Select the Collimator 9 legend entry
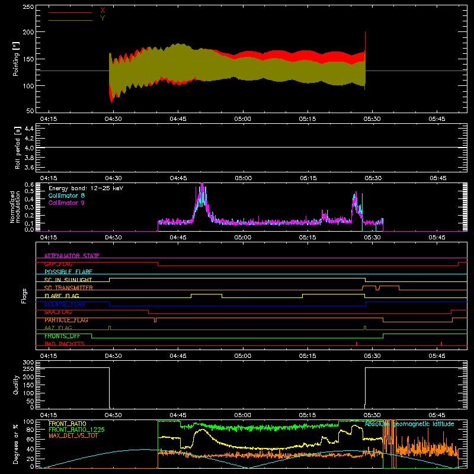The width and height of the screenshot is (474, 474). tap(66, 203)
